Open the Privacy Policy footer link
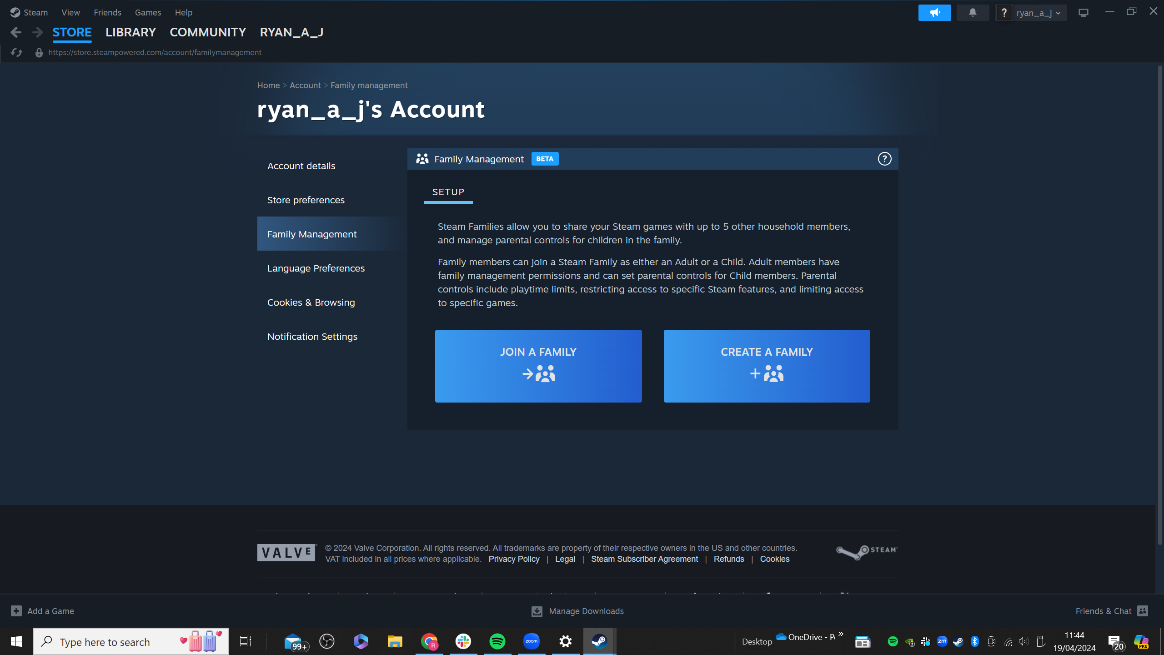 [x=514, y=559]
